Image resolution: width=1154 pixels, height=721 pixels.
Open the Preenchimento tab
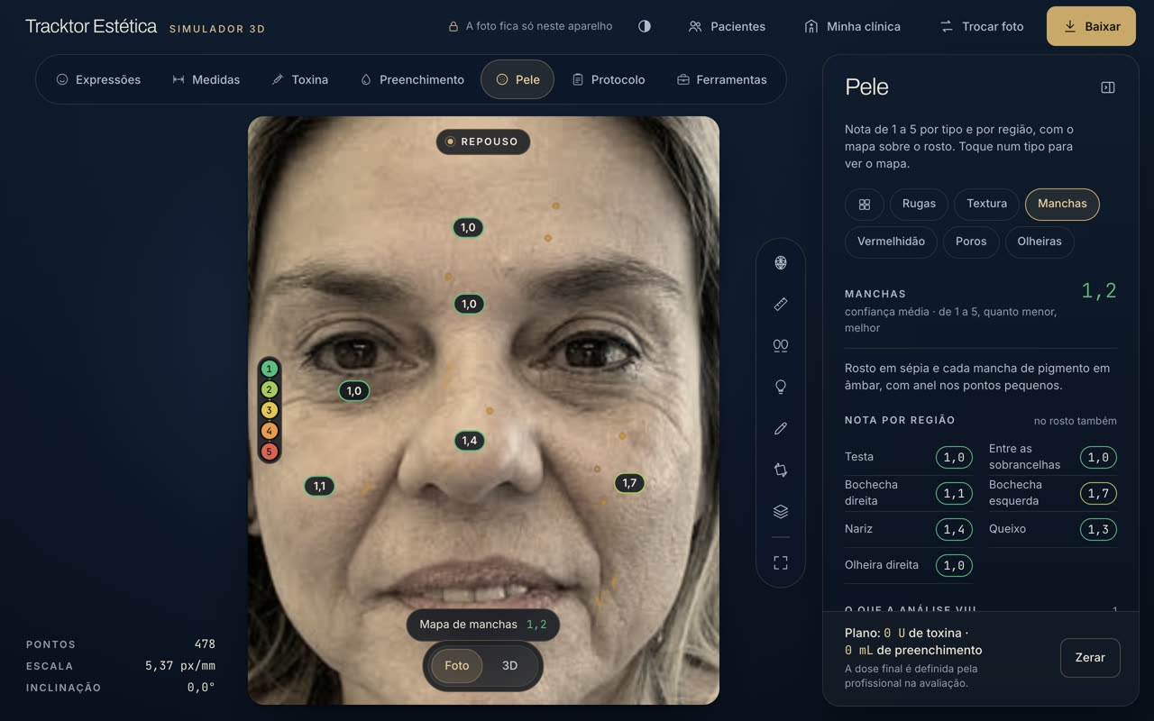pyautogui.click(x=412, y=79)
